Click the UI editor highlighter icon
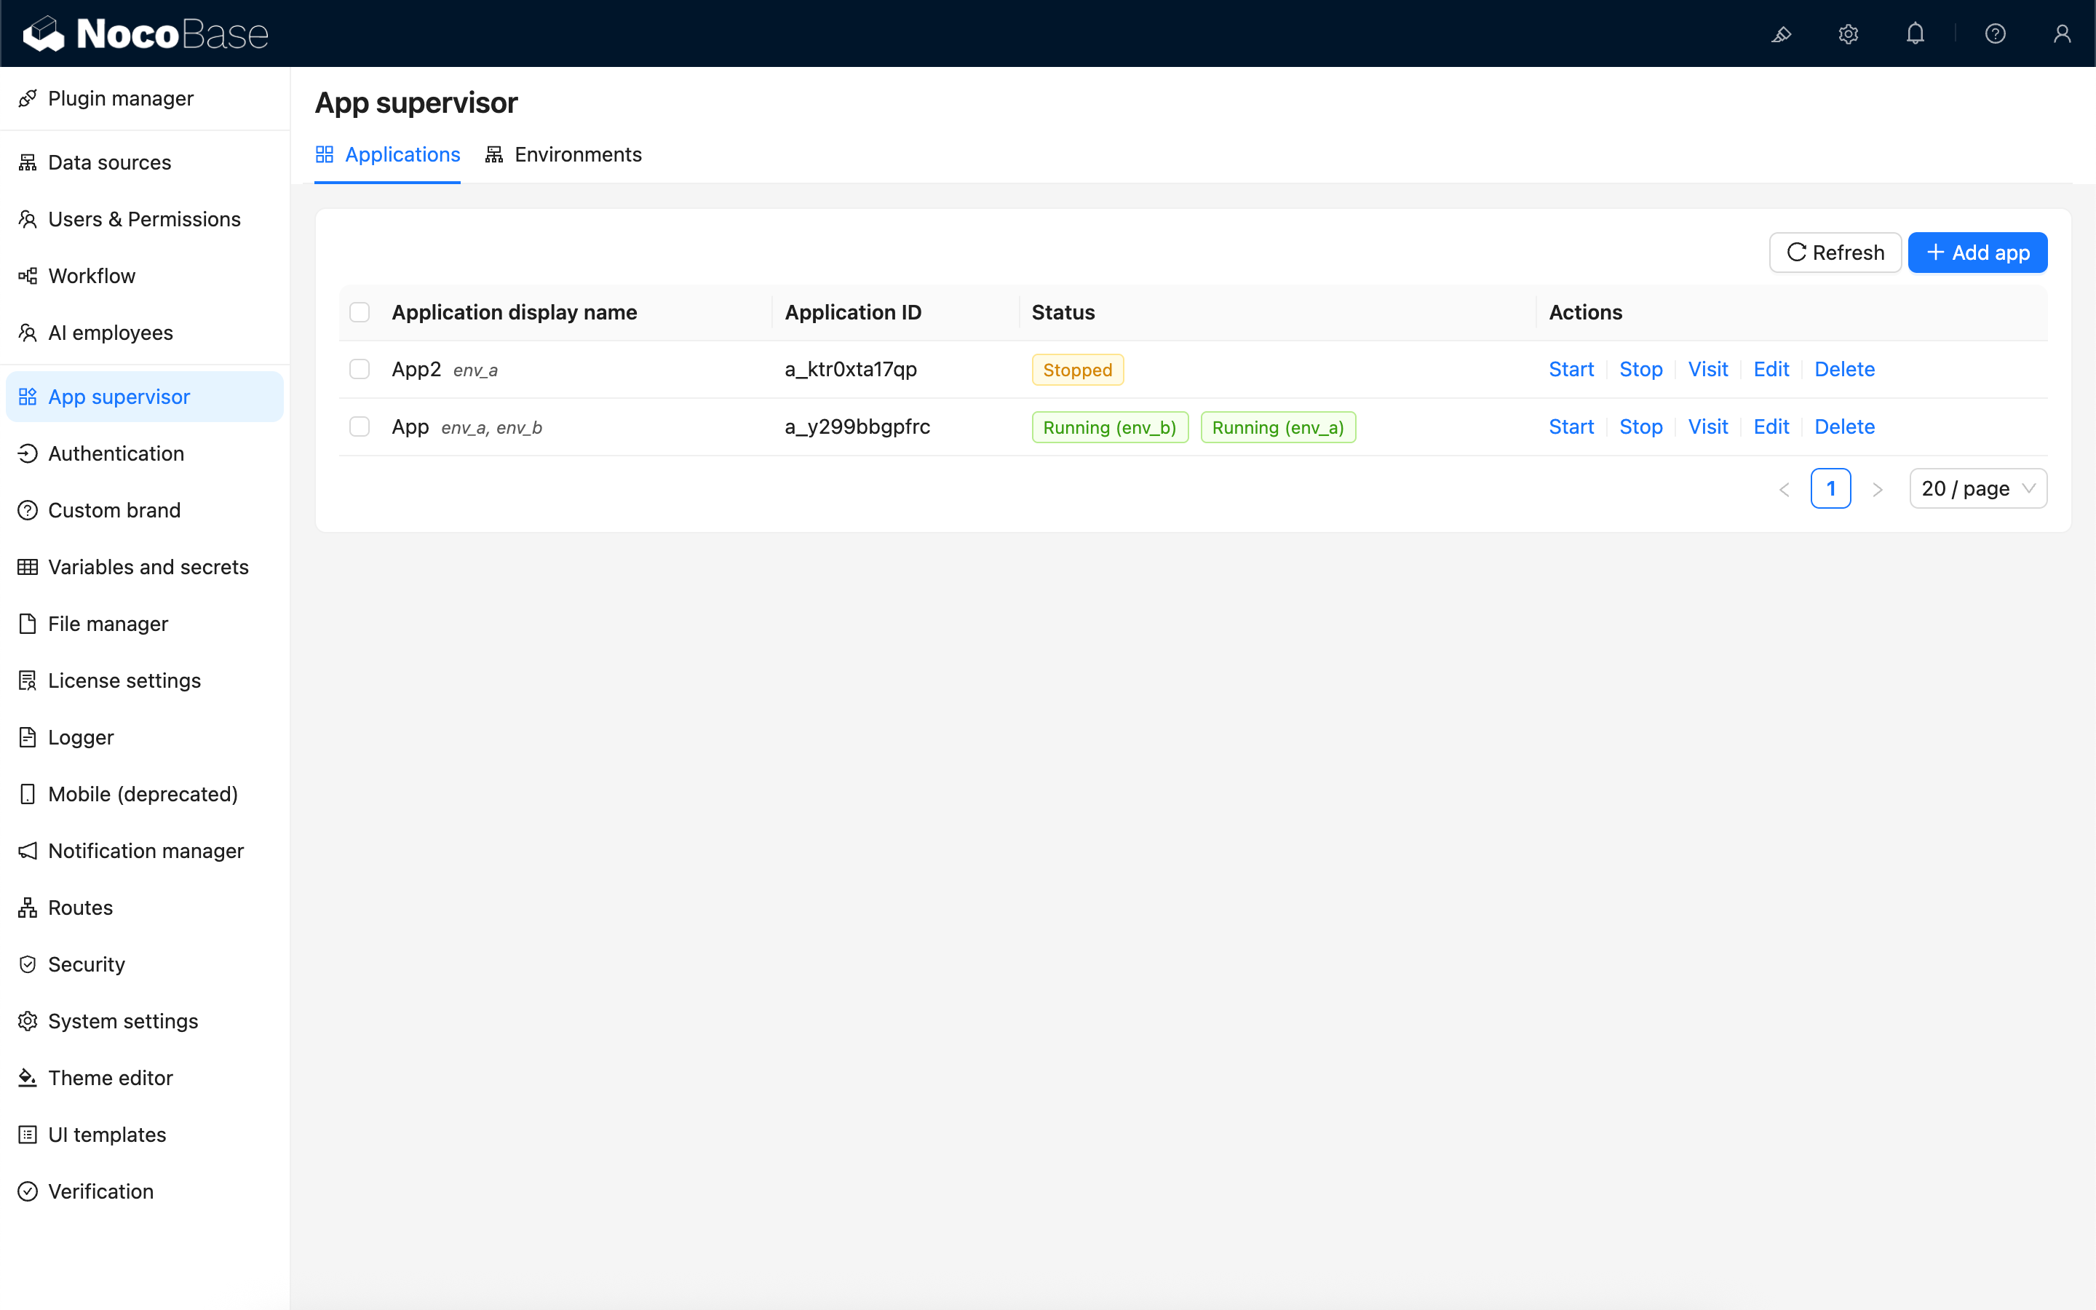 [x=1781, y=33]
